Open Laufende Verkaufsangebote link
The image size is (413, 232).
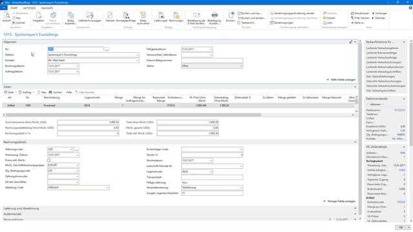click(x=382, y=48)
